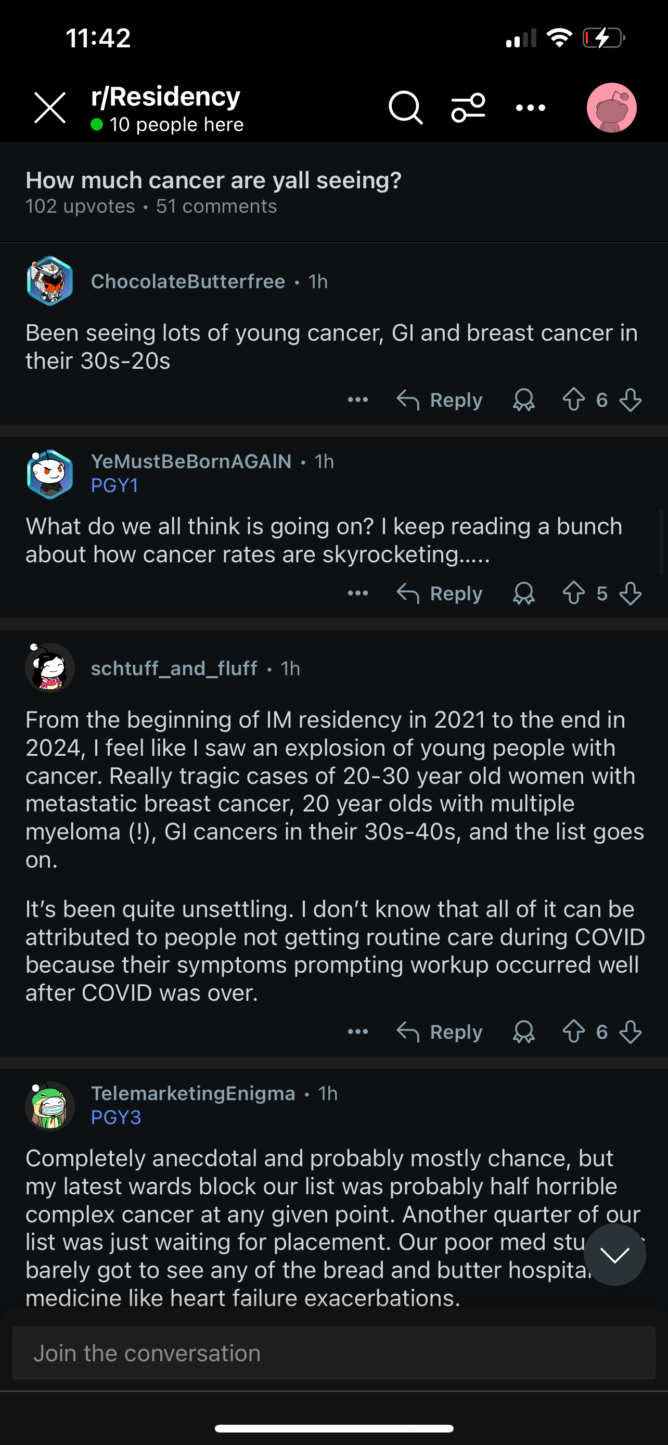Image resolution: width=668 pixels, height=1445 pixels.
Task: Tap the r/Residency subreddit title
Action: pos(165,96)
